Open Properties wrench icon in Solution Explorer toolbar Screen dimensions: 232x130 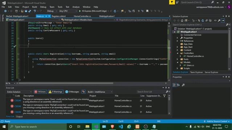coord(219,21)
